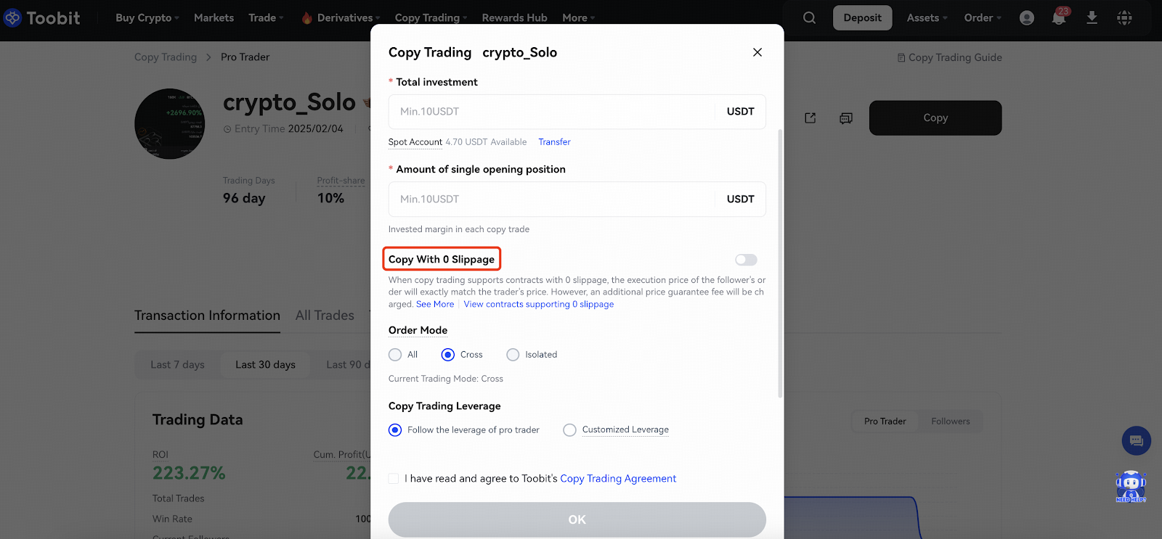Enable the Copy With 0 Slippage switch
The width and height of the screenshot is (1162, 539).
coord(746,260)
